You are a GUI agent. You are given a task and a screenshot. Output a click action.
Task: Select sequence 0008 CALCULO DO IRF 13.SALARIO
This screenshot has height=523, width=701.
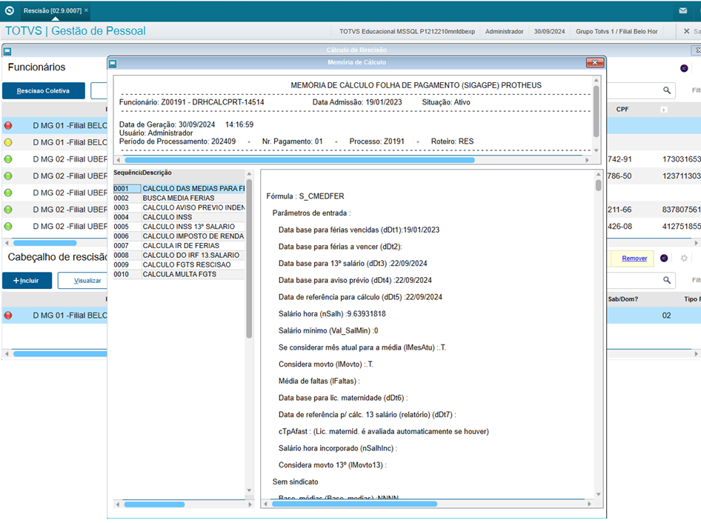(x=179, y=256)
